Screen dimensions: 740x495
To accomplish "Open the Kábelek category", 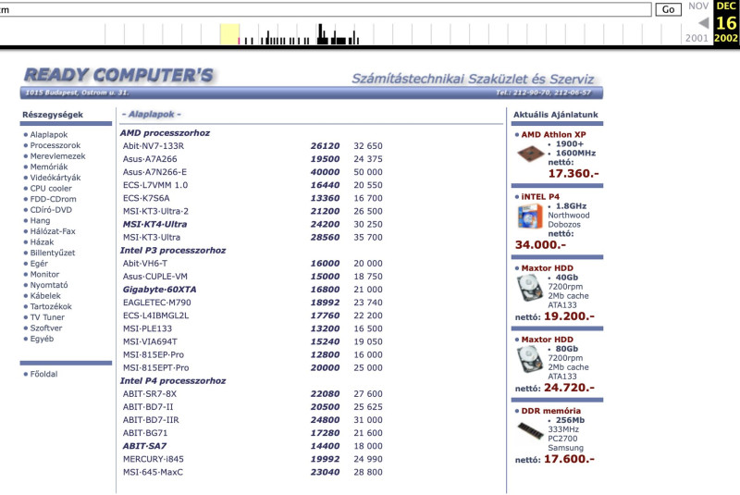I will point(45,296).
